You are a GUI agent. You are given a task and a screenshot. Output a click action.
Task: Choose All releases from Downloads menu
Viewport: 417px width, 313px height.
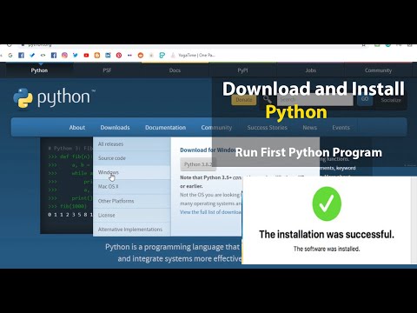coord(132,144)
